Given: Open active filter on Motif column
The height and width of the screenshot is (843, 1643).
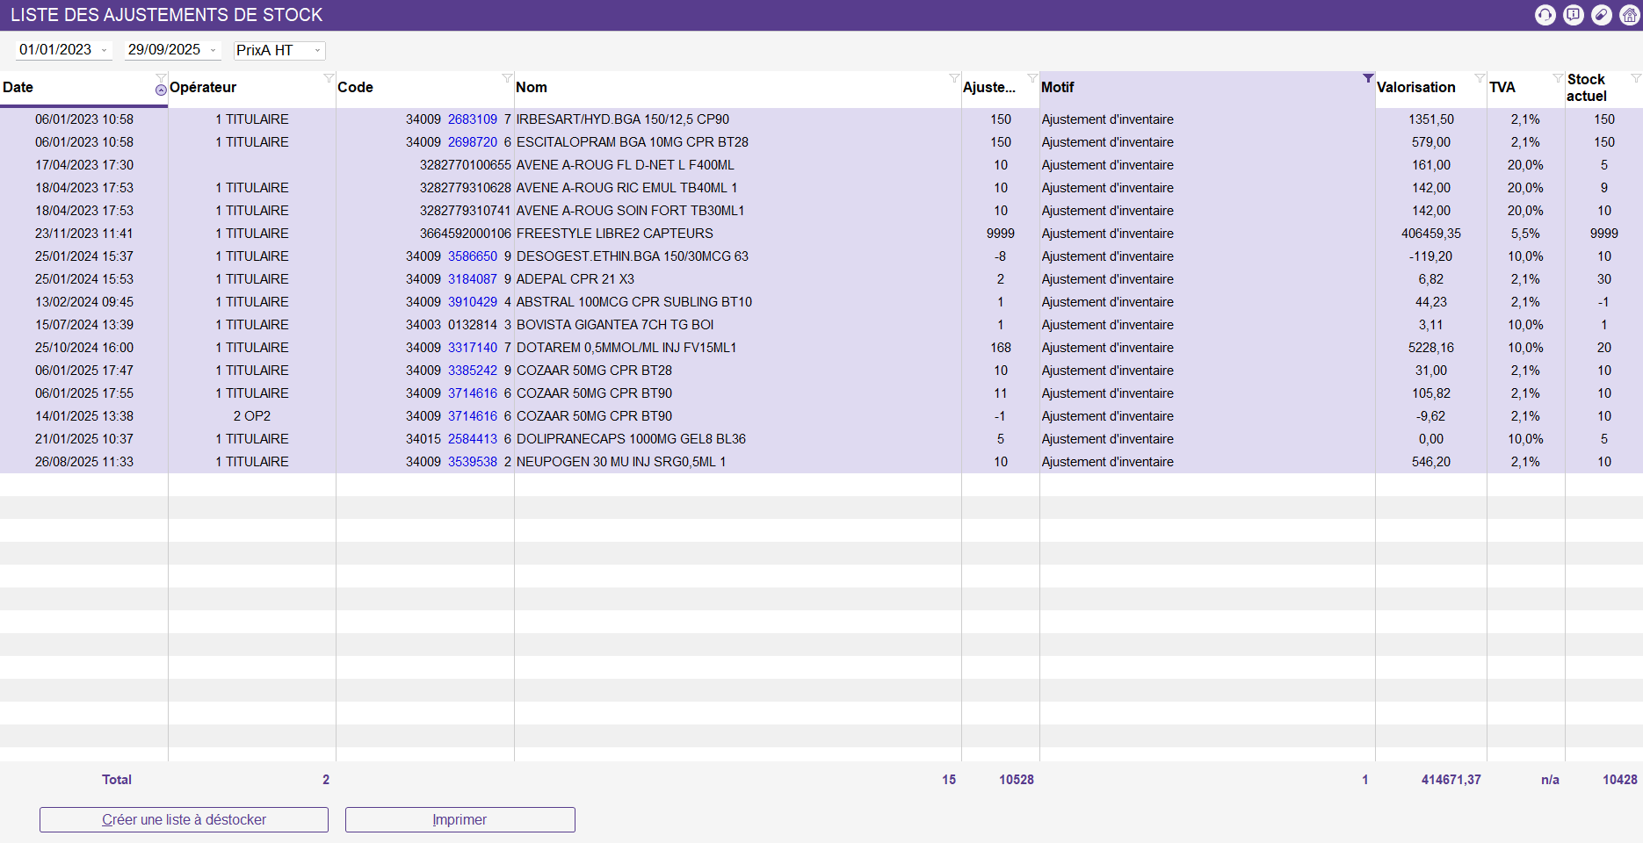Looking at the screenshot, I should [1368, 78].
